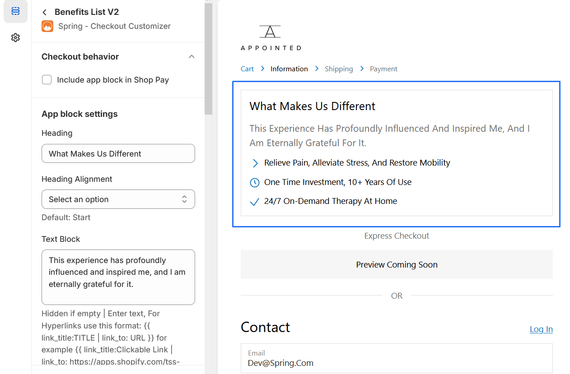The image size is (570, 374).
Task: Open the Heading Alignment dropdown
Action: tap(118, 199)
